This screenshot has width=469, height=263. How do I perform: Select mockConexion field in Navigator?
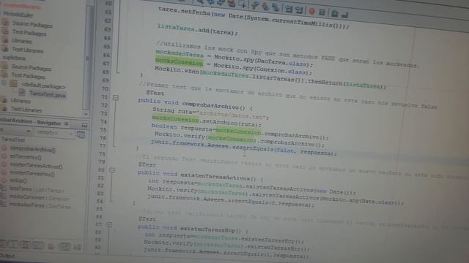point(39,197)
